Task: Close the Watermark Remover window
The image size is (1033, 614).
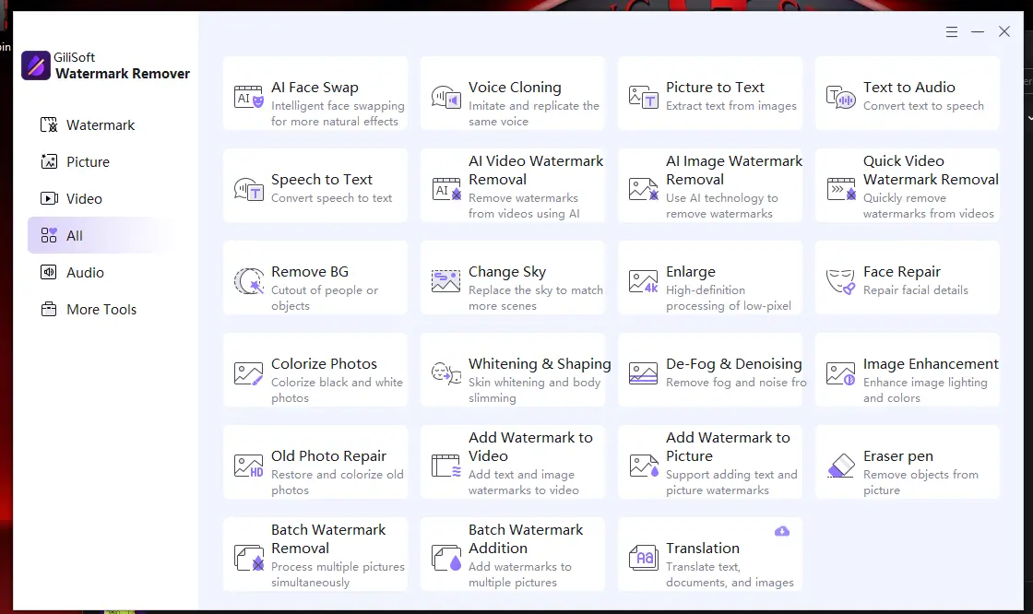Action: [x=1004, y=31]
